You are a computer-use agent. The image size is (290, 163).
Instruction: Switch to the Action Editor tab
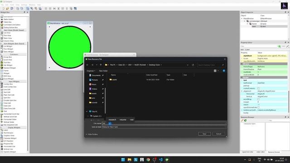click(x=261, y=152)
